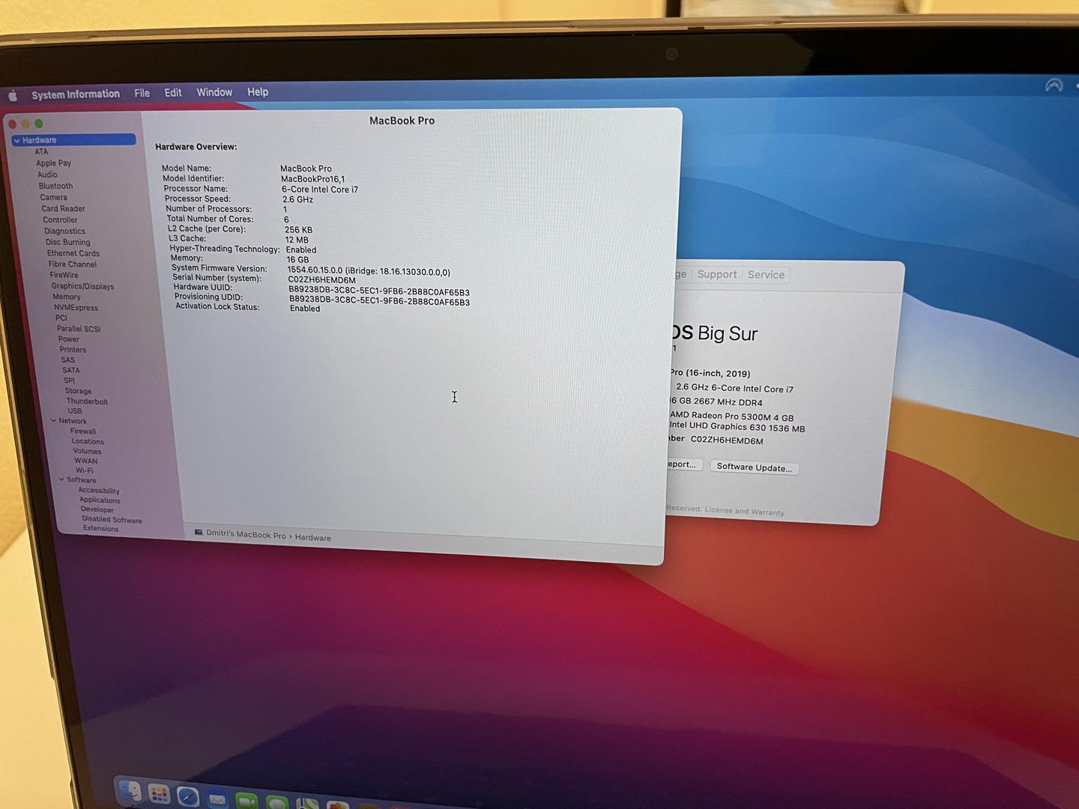Select Diagnostics in the sidebar
The image size is (1079, 809).
coord(65,231)
